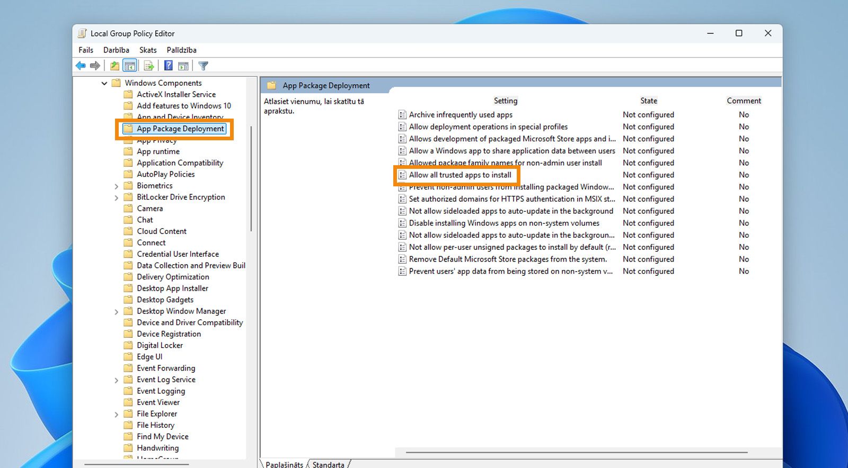Select 'Not allow per-user unsigned packages' setting
Image resolution: width=848 pixels, height=468 pixels.
513,247
